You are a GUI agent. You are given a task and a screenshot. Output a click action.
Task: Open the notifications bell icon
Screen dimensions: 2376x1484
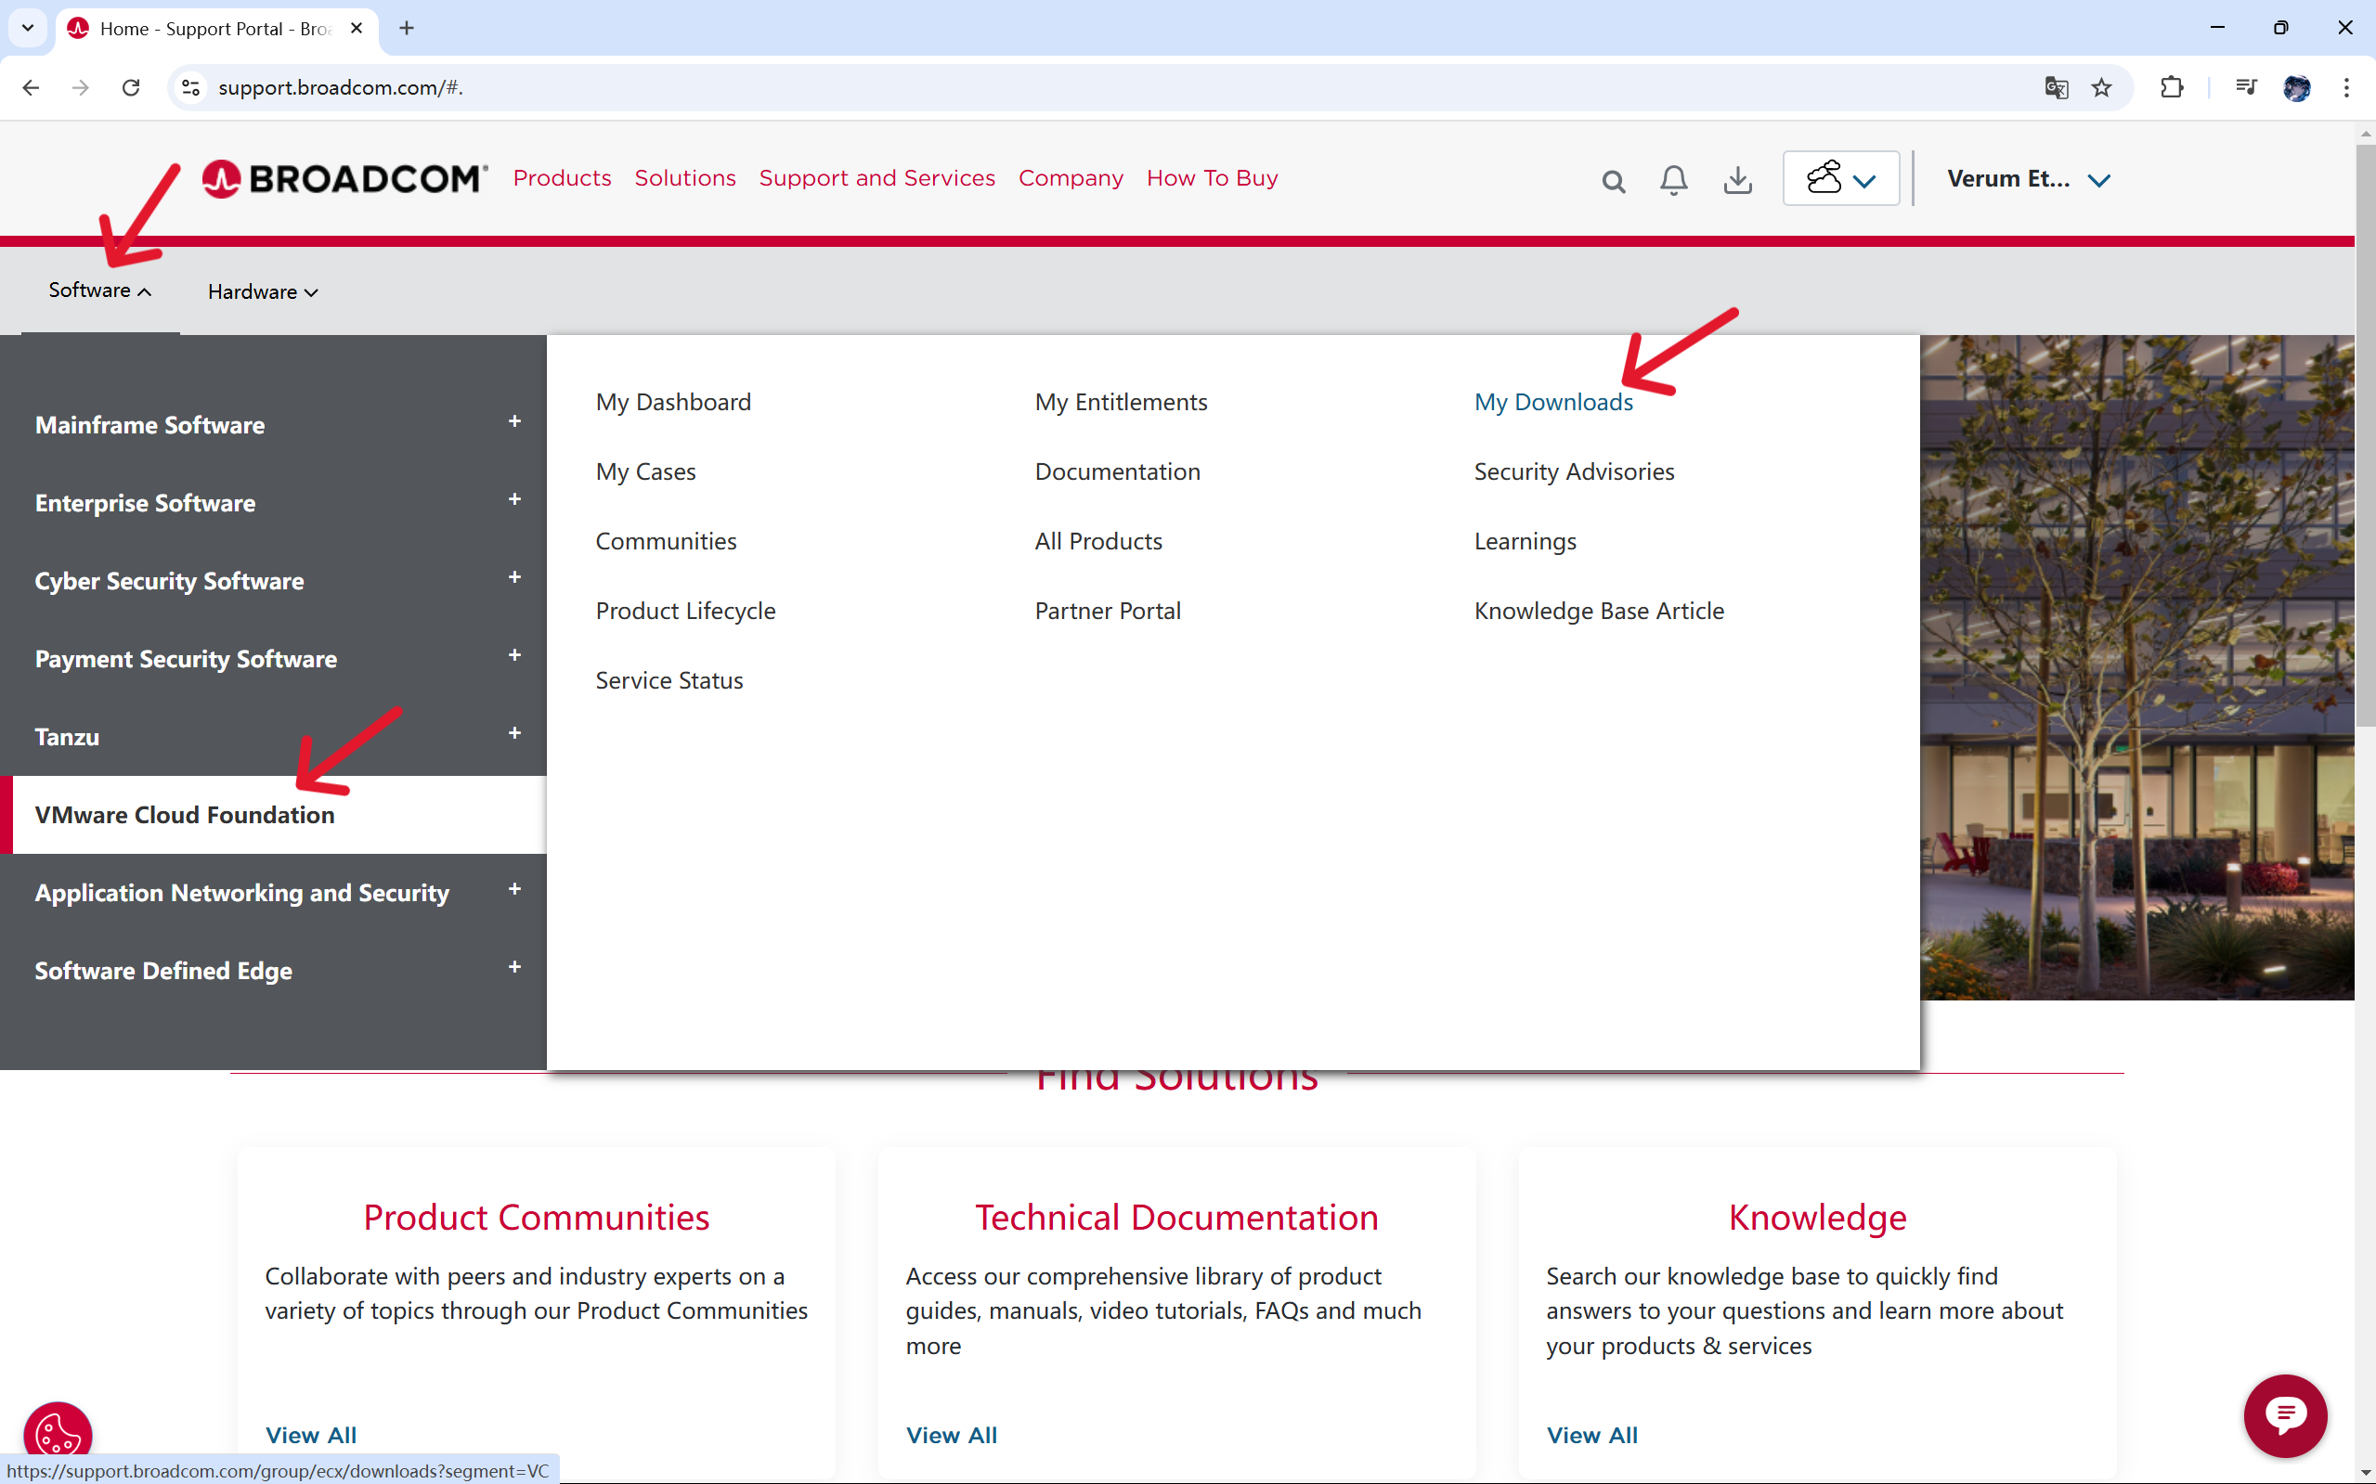1674,180
